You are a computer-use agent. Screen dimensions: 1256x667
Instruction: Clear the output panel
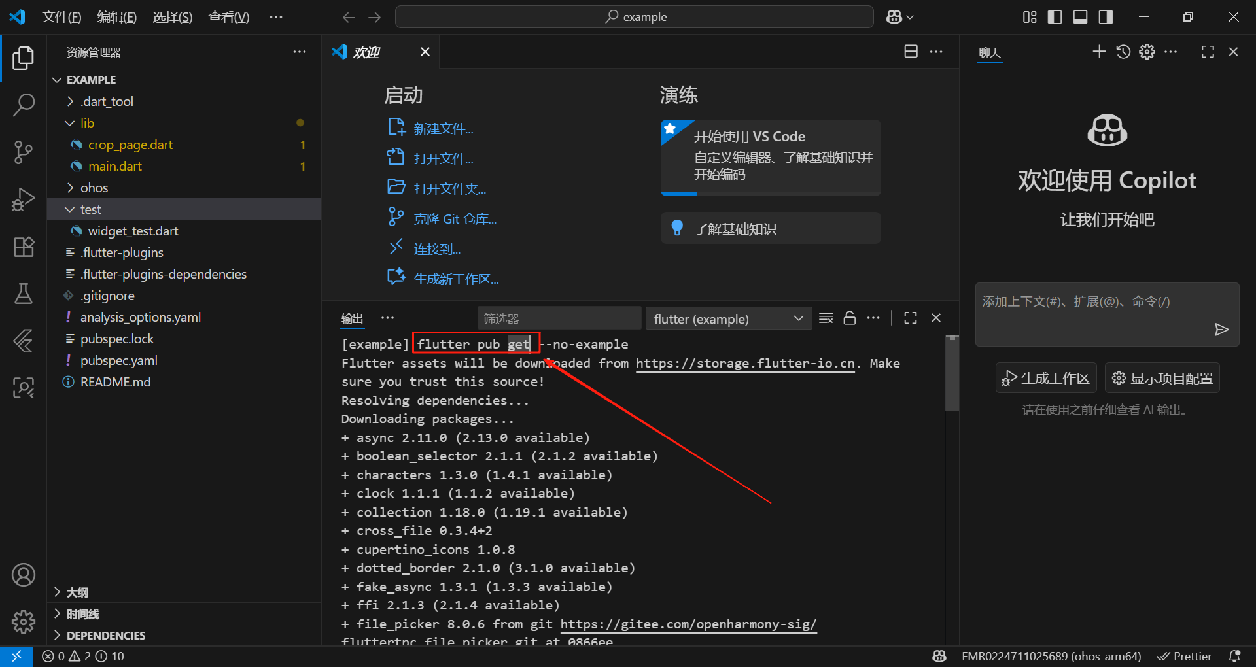(826, 318)
